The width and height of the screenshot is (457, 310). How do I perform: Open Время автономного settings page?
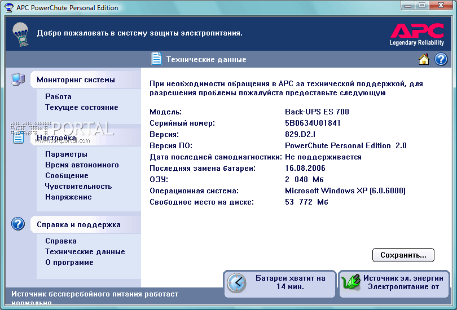click(x=82, y=165)
